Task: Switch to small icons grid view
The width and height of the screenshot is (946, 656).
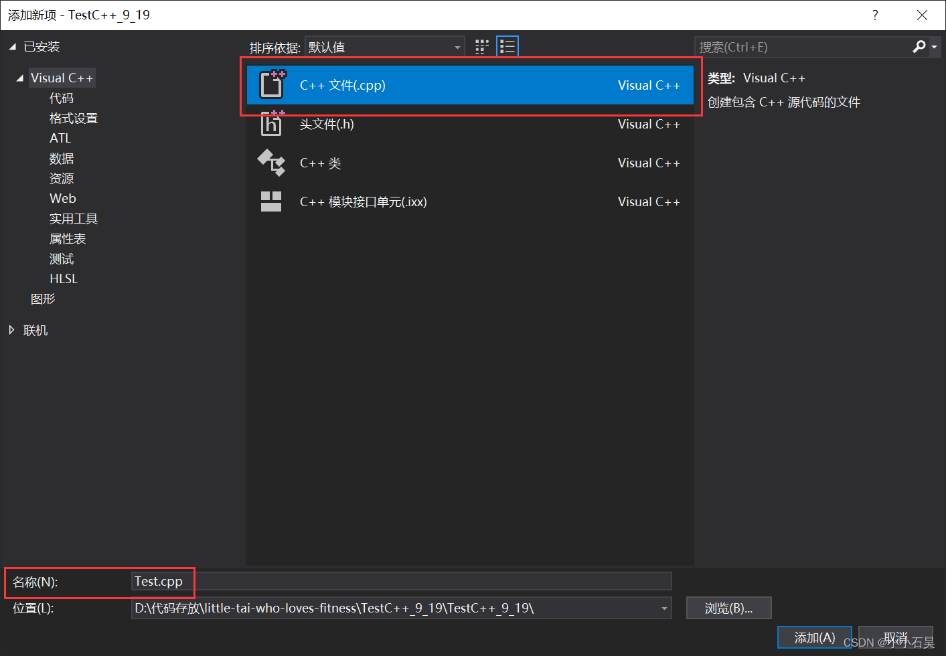Action: pyautogui.click(x=482, y=47)
